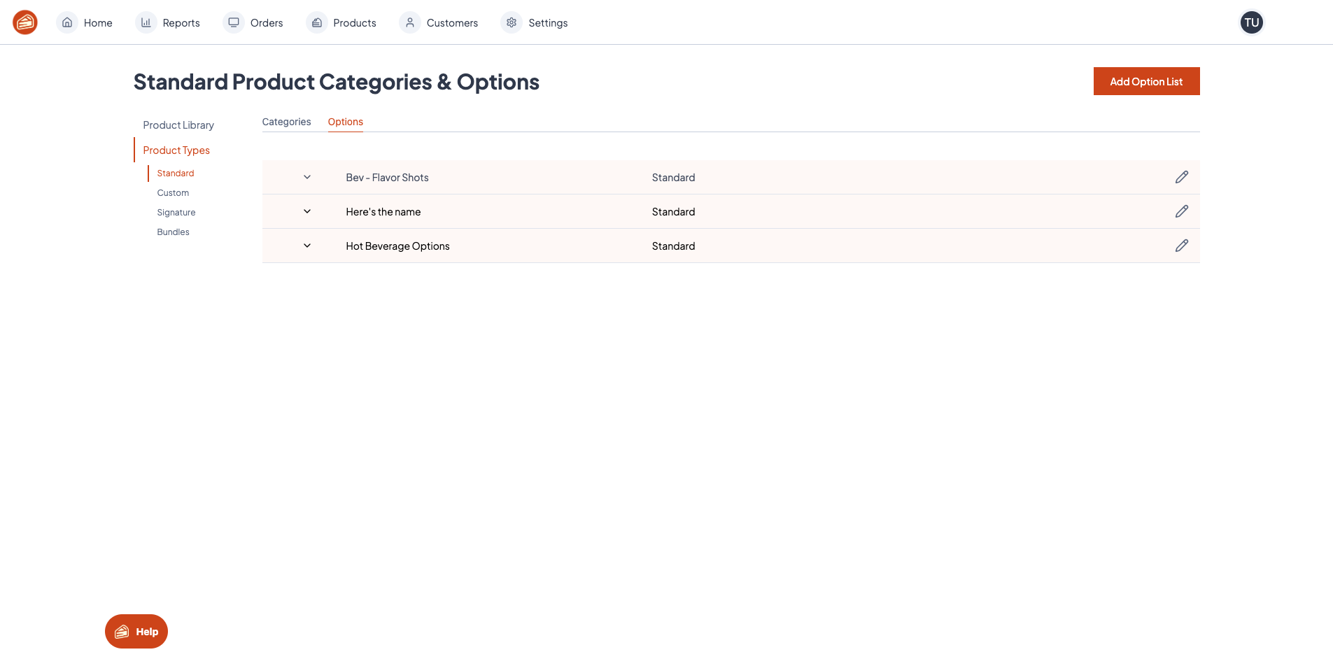Expand the Here's the name row

[307, 211]
